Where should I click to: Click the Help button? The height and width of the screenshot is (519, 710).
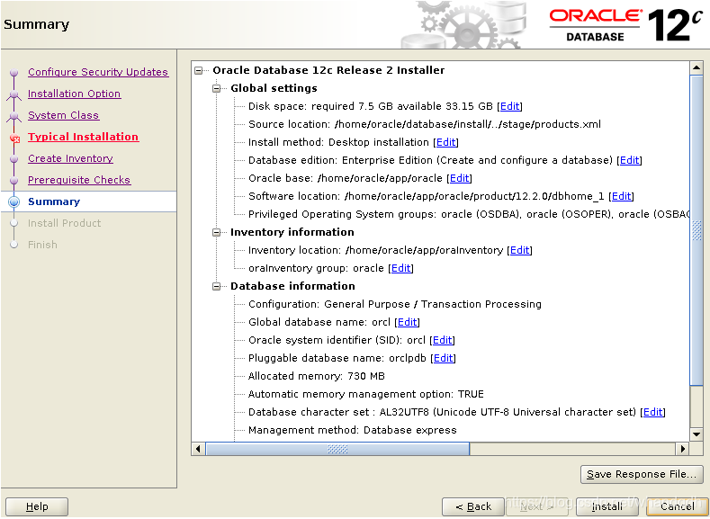point(37,506)
